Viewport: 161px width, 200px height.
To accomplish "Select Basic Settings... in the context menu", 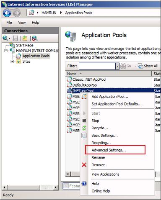I will coord(104,136).
